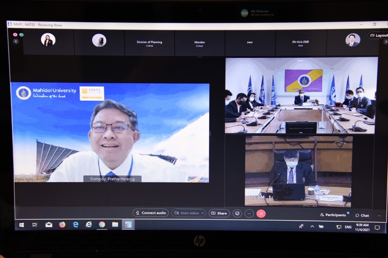The width and height of the screenshot is (388, 258).
Task: Launch Firefox from the taskbar
Action: pos(62,225)
